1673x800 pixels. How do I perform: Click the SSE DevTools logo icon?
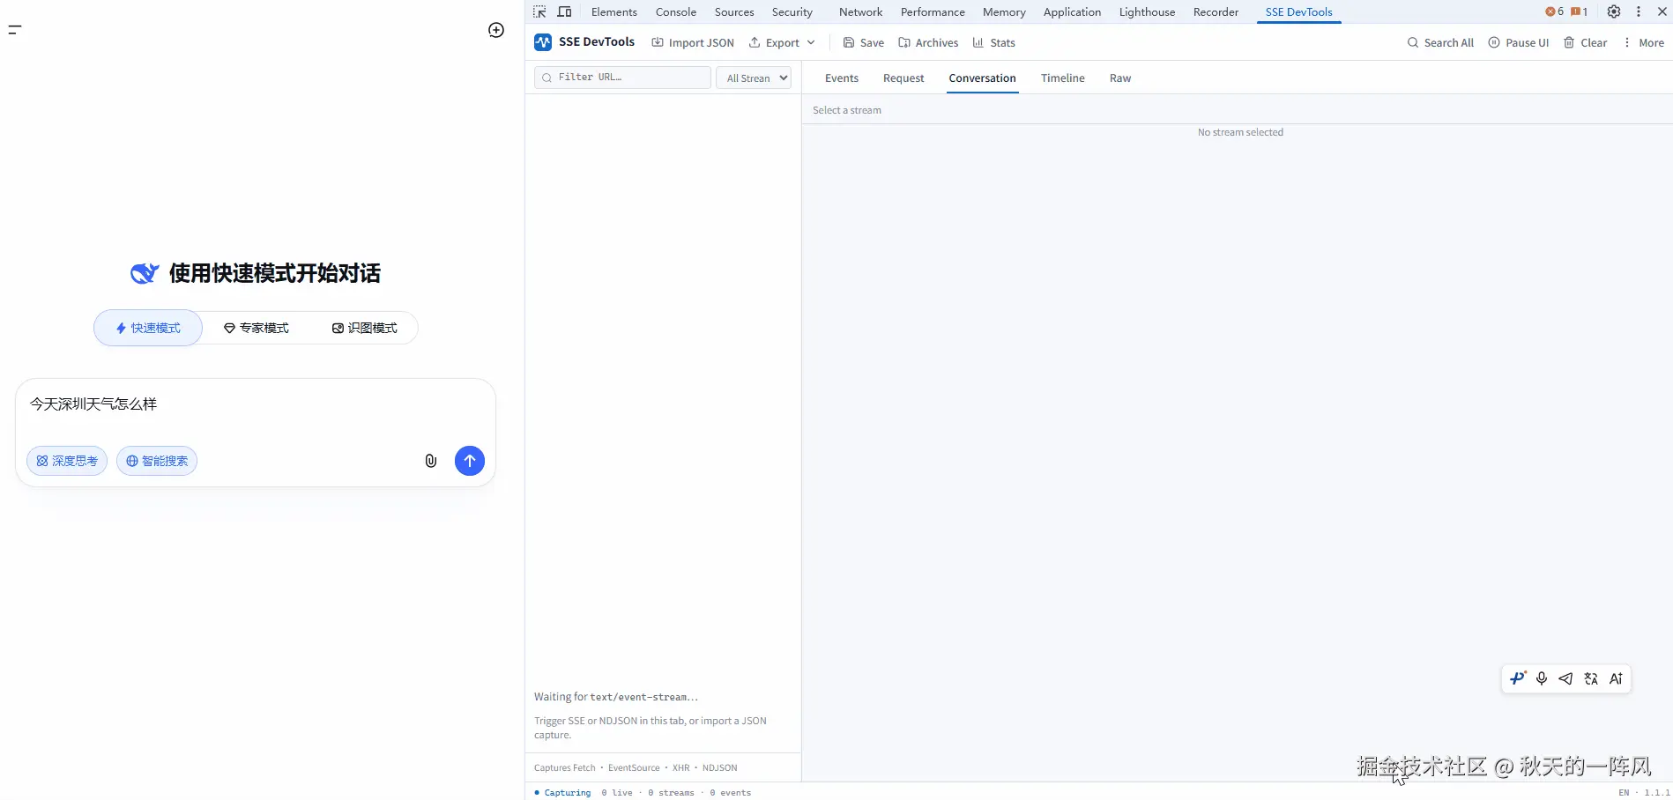543,42
